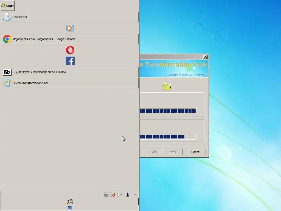The image size is (281, 211).
Task: Click the Windows logo on Start button
Action: (3, 5)
